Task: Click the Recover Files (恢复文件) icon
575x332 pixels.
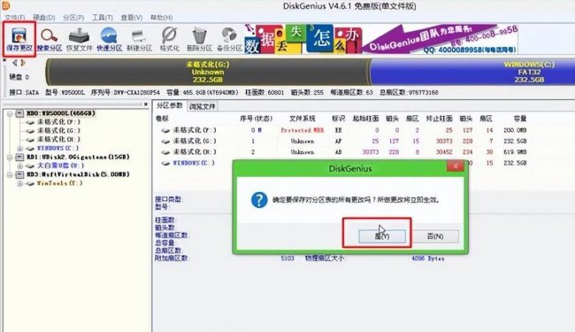Action: click(x=80, y=39)
